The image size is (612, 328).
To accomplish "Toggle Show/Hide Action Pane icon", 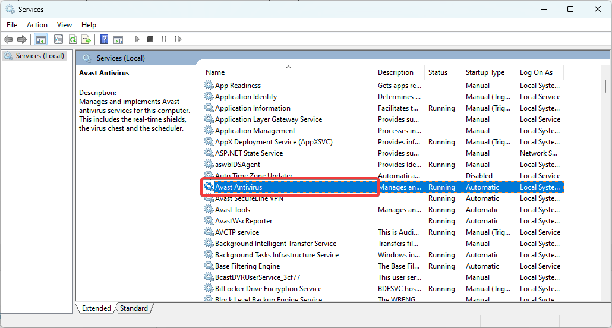I will [x=118, y=39].
